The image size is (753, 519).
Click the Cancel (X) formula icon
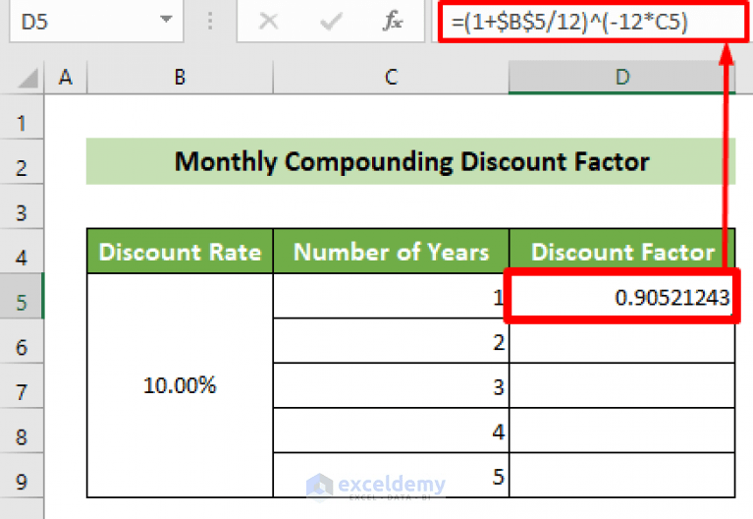click(x=268, y=22)
